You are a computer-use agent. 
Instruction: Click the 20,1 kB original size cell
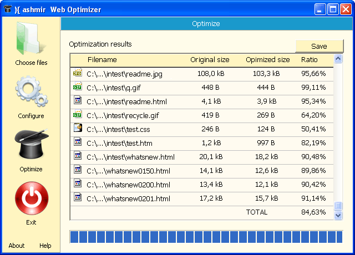click(211, 157)
